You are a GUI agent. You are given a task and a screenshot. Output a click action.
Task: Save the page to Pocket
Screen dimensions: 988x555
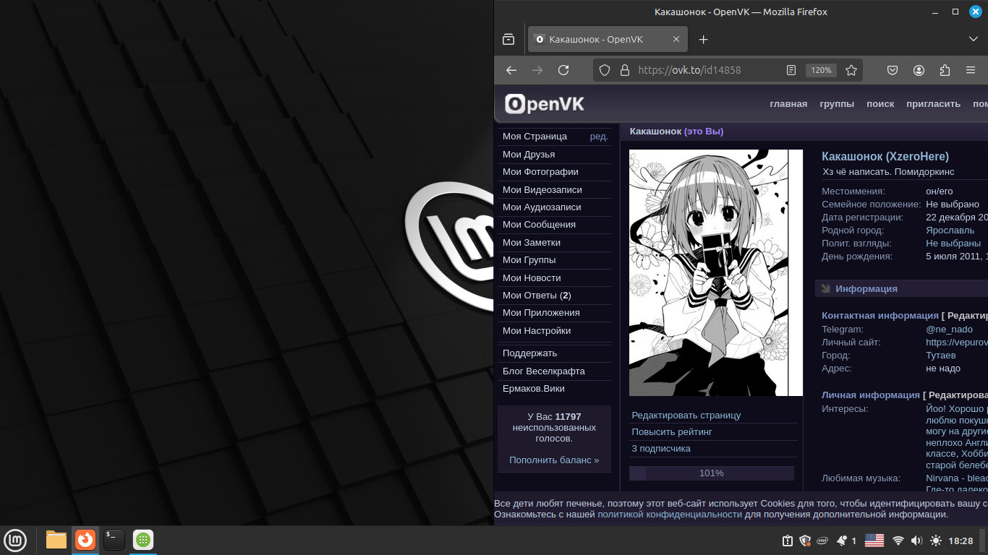point(893,70)
